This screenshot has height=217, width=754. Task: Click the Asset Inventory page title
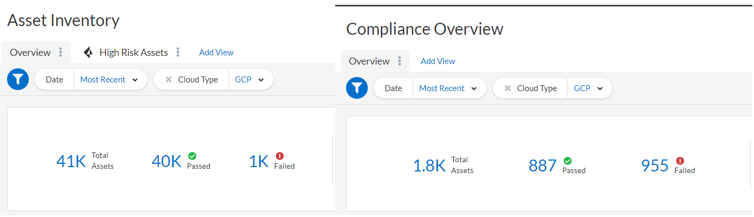click(x=63, y=21)
